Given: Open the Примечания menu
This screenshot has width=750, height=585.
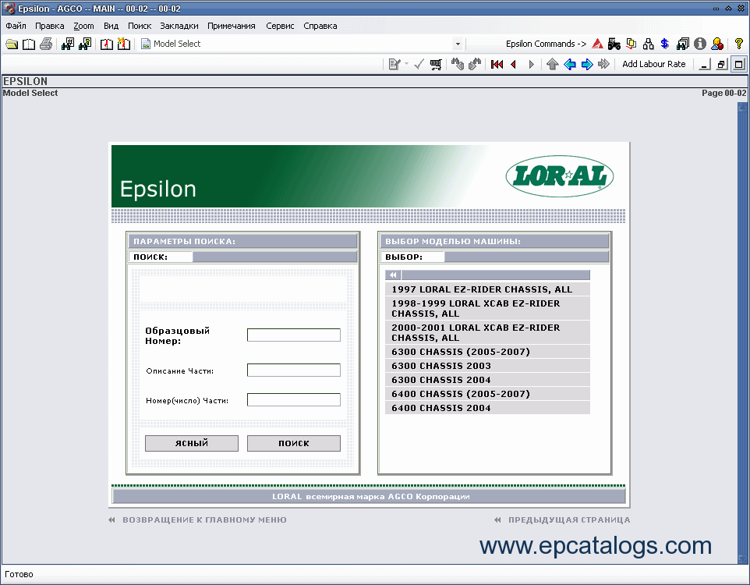Looking at the screenshot, I should tap(231, 26).
